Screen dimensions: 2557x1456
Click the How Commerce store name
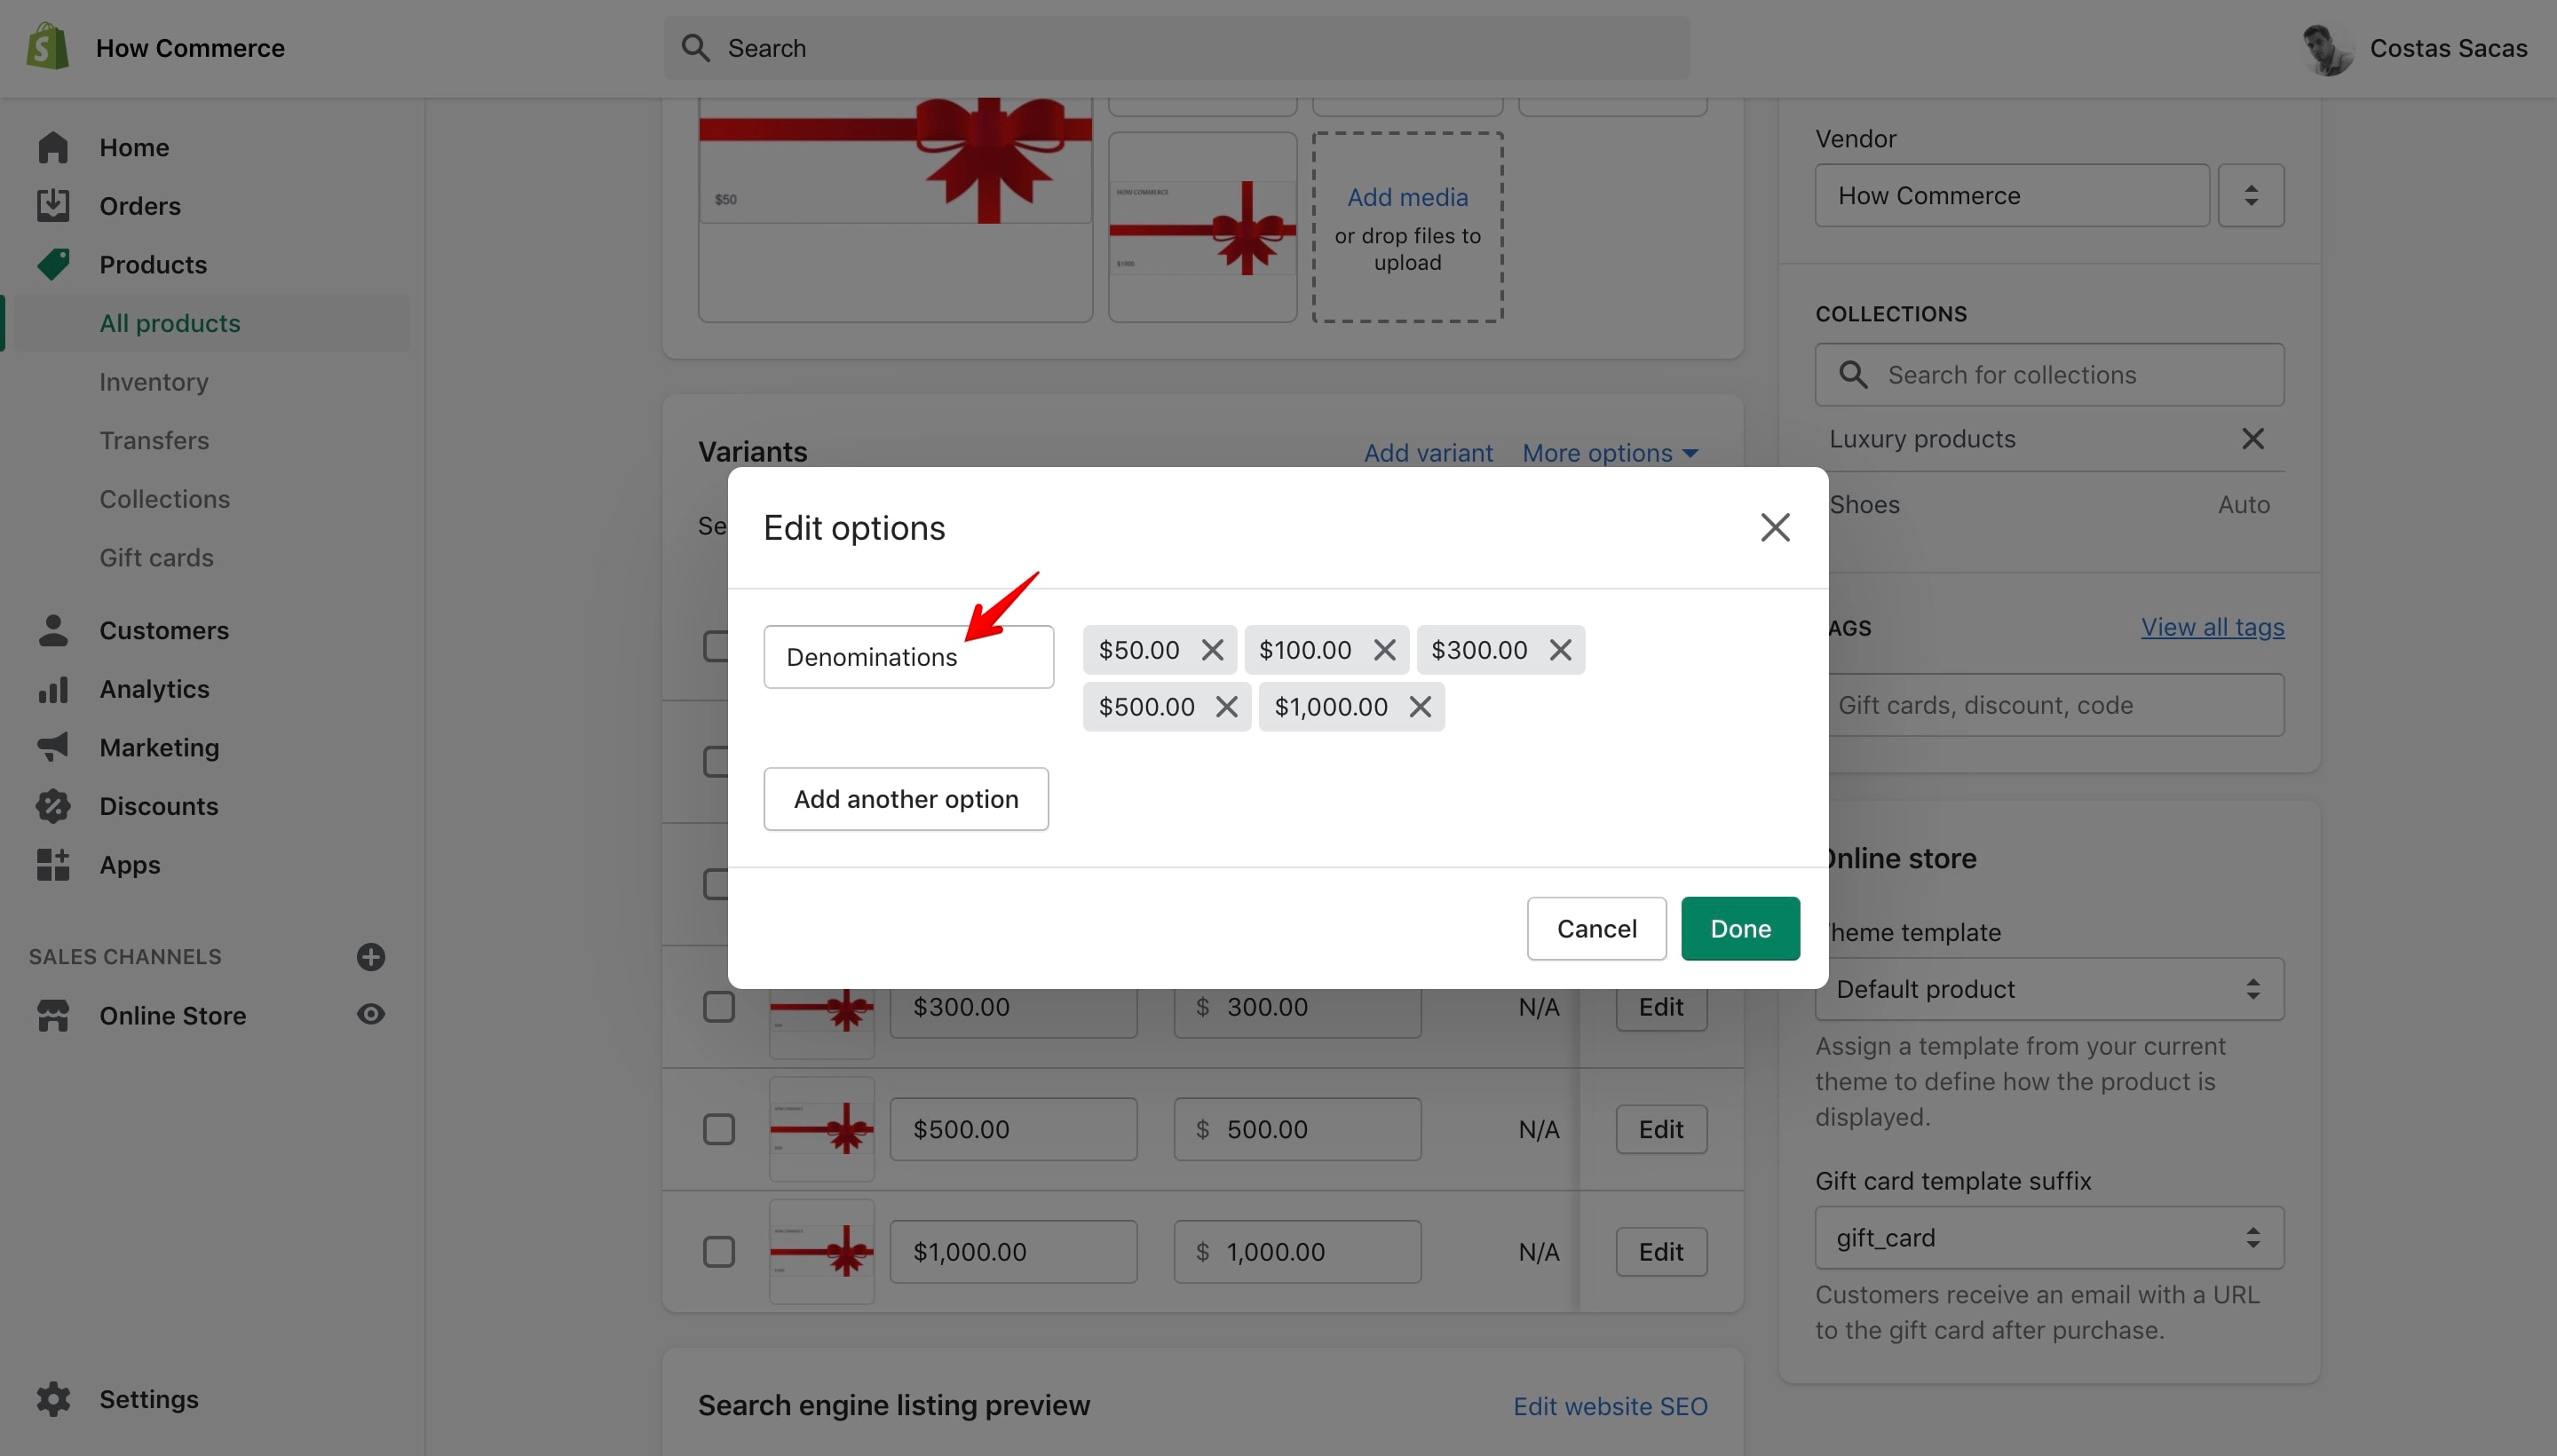[x=190, y=48]
